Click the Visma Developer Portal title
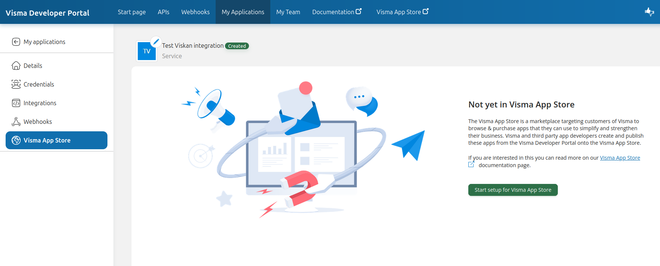Viewport: 660px width, 266px height. [48, 13]
